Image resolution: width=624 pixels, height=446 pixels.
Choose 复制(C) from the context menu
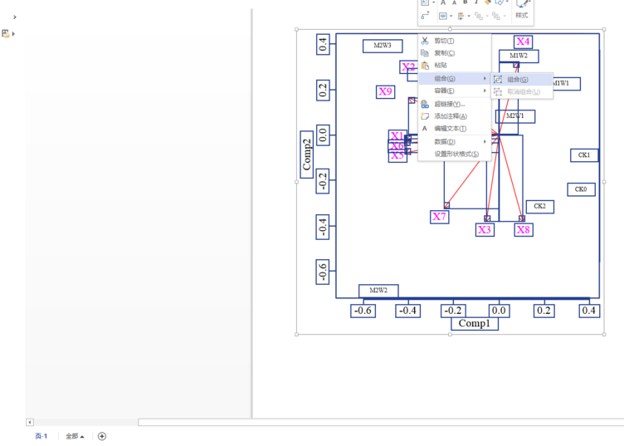coord(455,53)
